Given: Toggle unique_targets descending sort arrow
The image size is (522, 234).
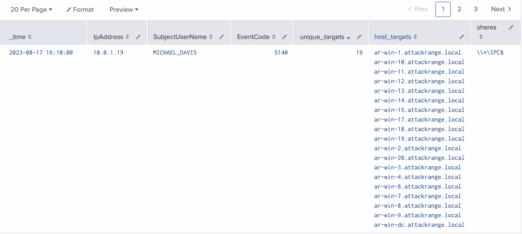Looking at the screenshot, I should tap(348, 37).
